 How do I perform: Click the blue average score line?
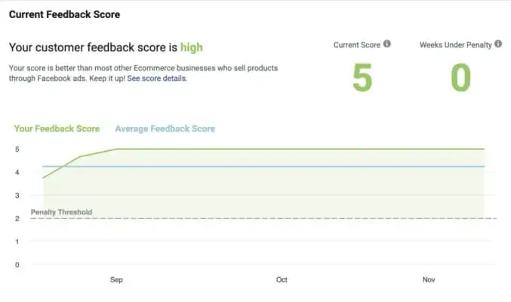click(302, 166)
